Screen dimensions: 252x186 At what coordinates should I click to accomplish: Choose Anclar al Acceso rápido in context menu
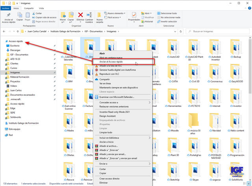tap(111, 61)
